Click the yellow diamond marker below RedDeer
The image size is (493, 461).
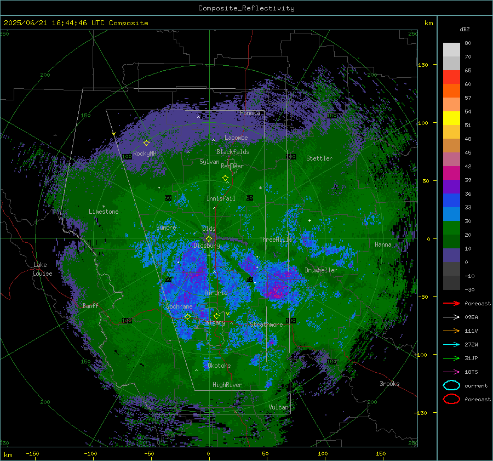click(225, 178)
